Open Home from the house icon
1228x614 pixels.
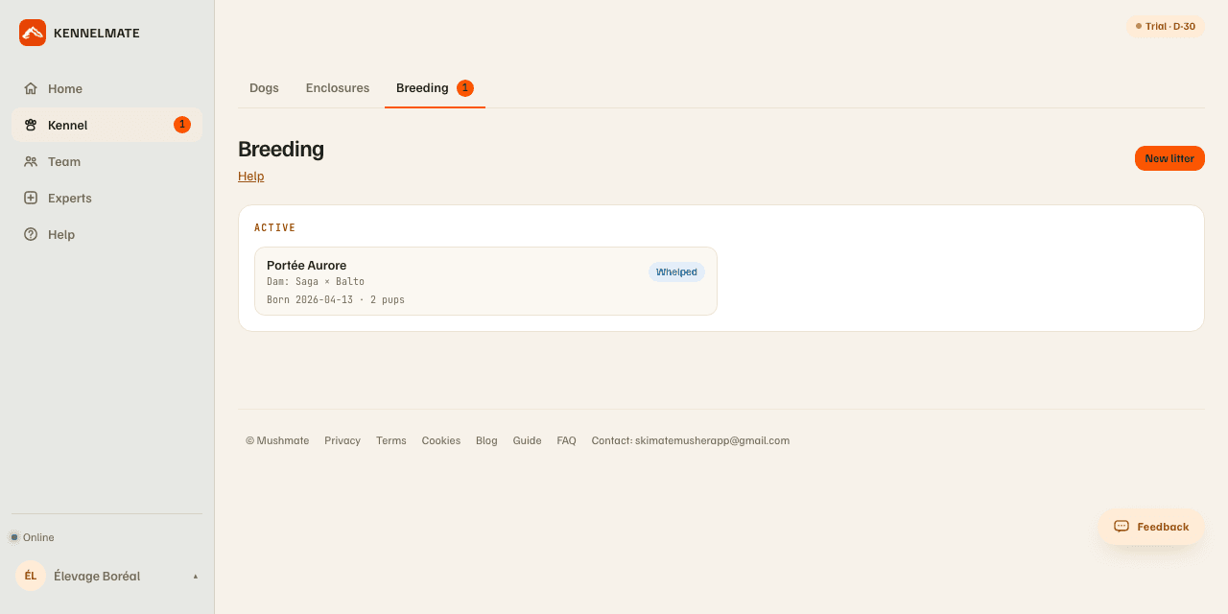31,88
